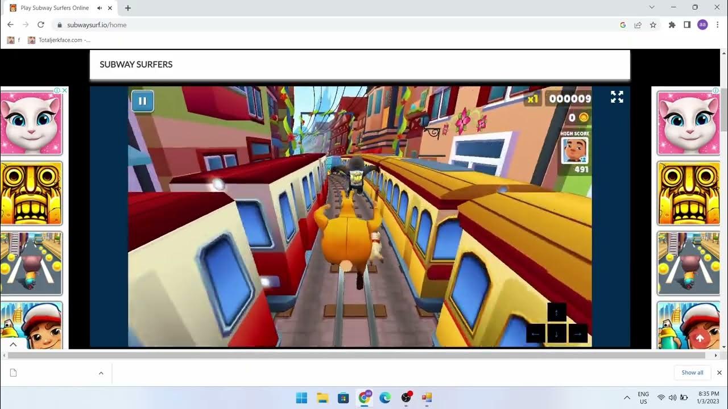
Task: Open Talking Tom Gold Run in right sidebar
Action: click(x=688, y=264)
